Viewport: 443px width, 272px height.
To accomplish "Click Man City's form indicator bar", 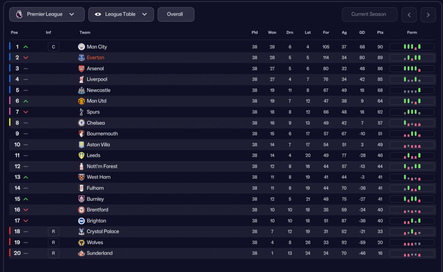I will pyautogui.click(x=412, y=47).
